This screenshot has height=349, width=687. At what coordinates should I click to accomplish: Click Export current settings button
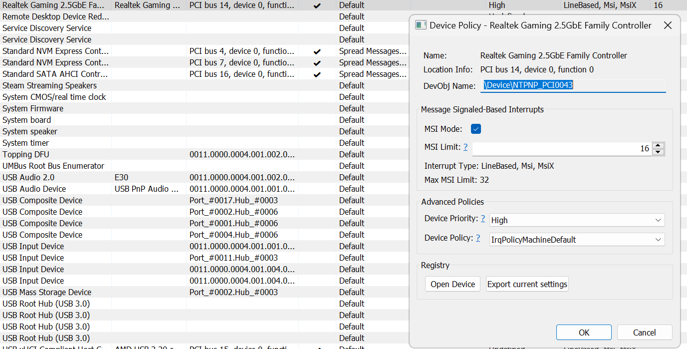pyautogui.click(x=527, y=284)
